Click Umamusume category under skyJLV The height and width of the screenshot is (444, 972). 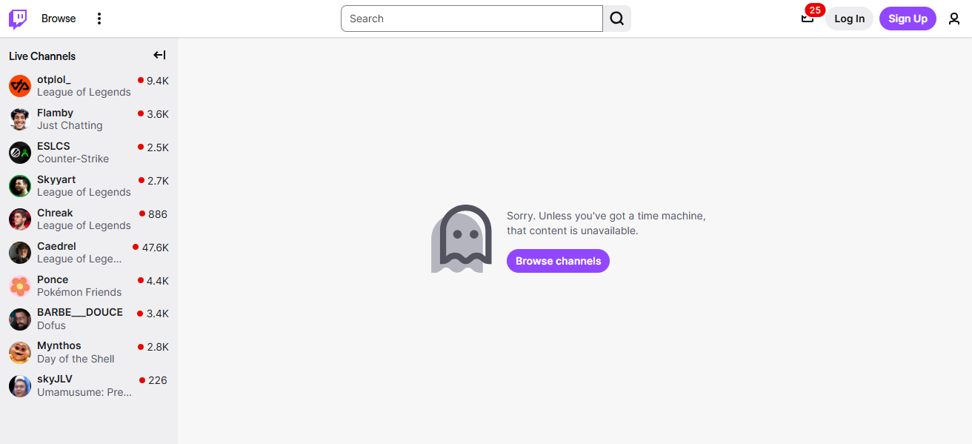(84, 392)
